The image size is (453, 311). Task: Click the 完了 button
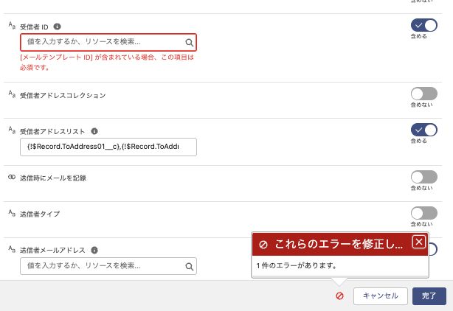coord(429,296)
